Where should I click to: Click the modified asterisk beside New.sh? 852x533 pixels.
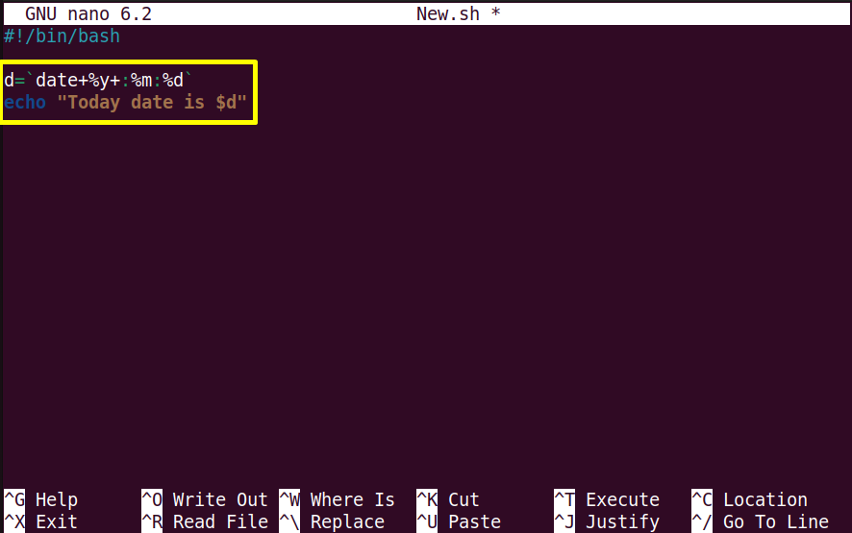tap(495, 13)
